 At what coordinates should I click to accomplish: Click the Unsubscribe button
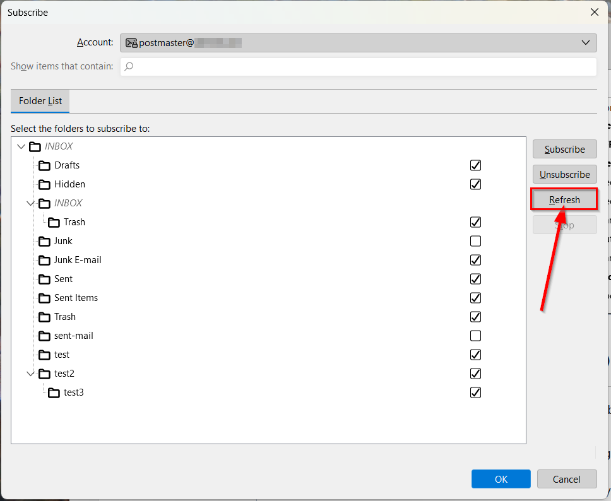pyautogui.click(x=564, y=175)
